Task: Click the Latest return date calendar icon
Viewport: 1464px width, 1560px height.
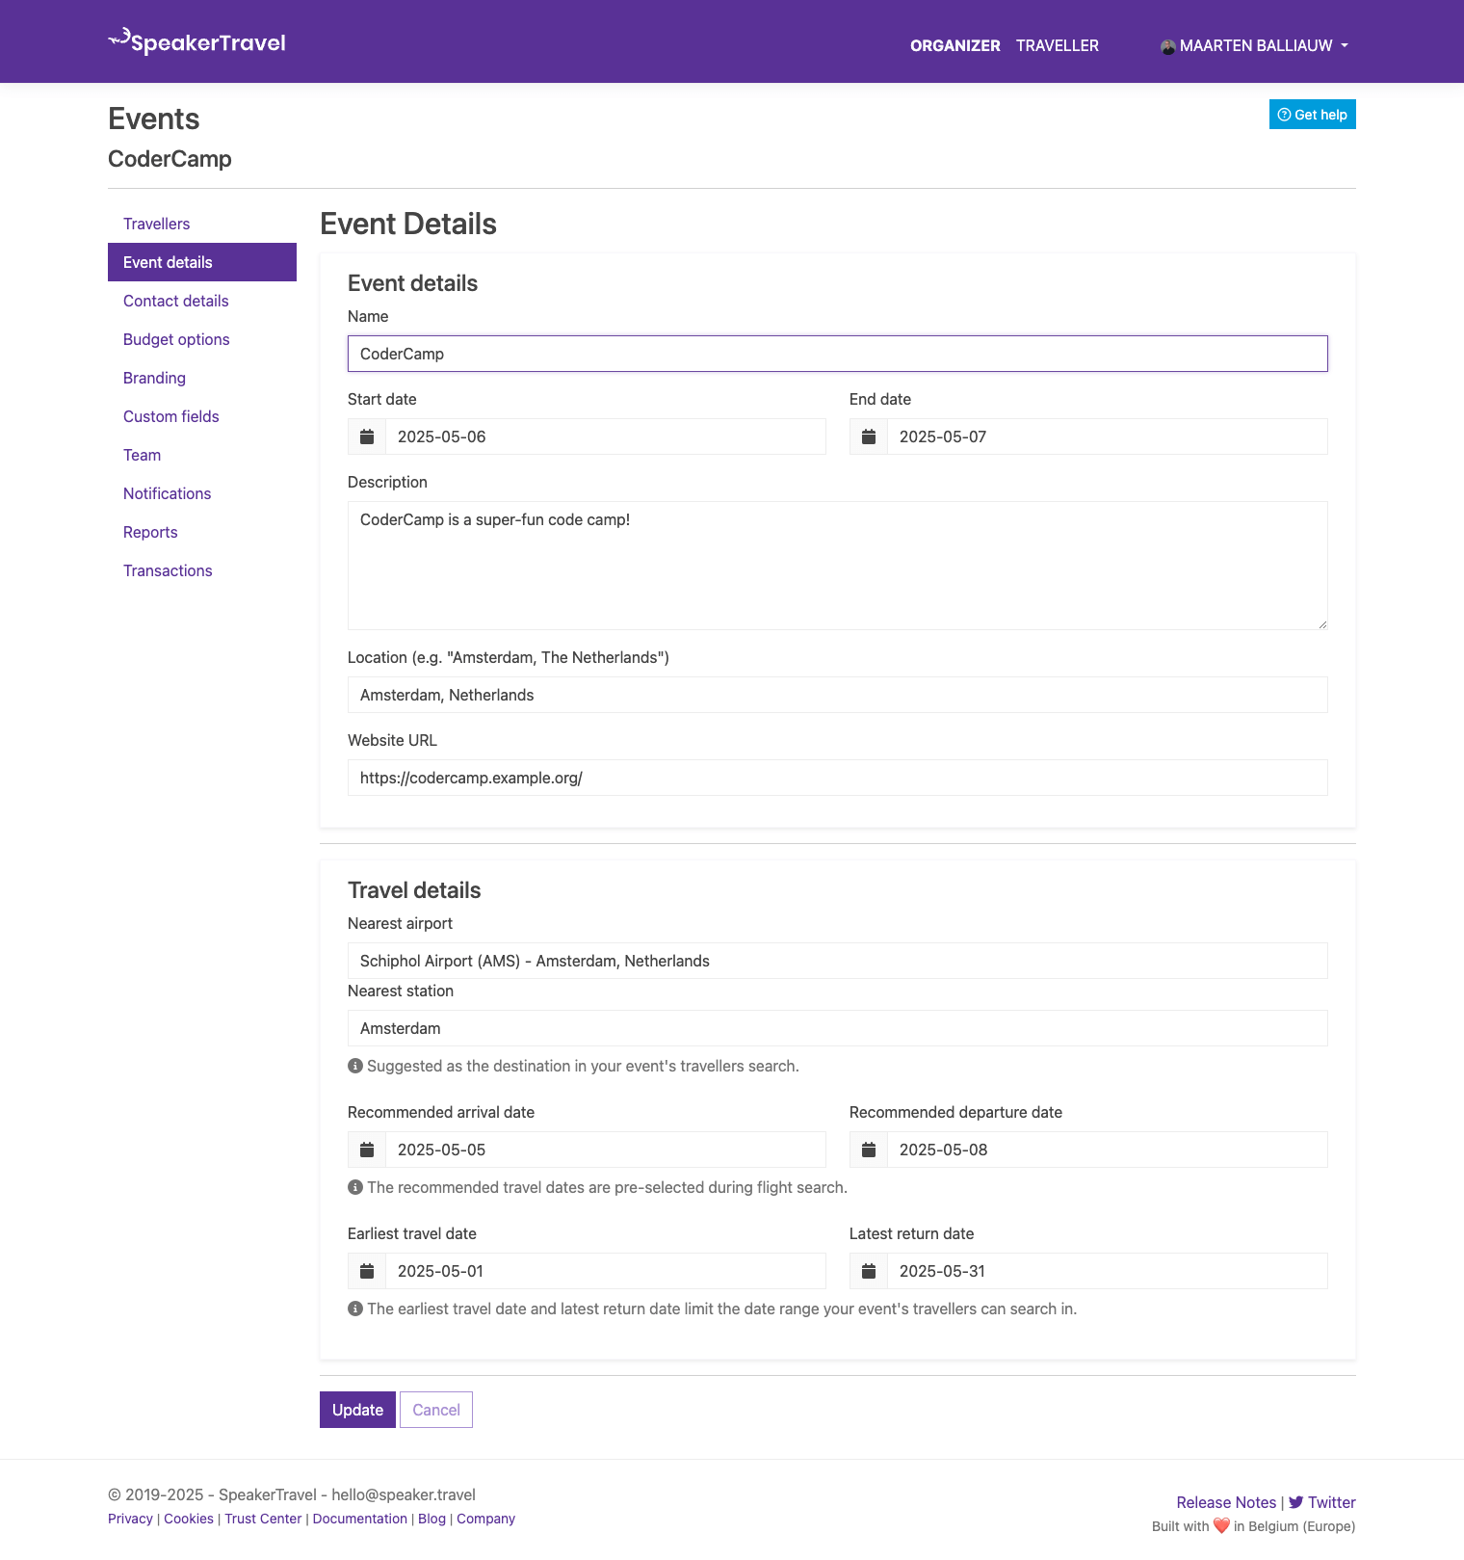Action: tap(869, 1272)
